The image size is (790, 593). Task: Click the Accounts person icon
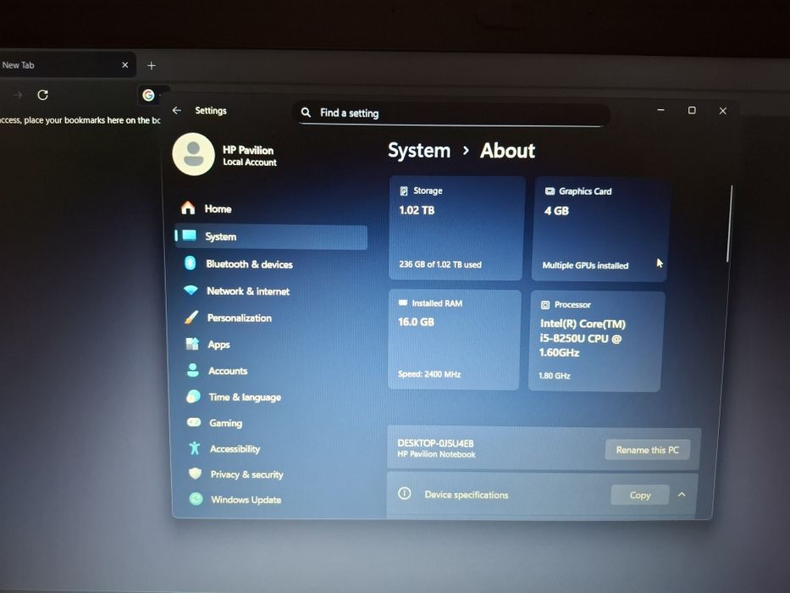tap(192, 370)
